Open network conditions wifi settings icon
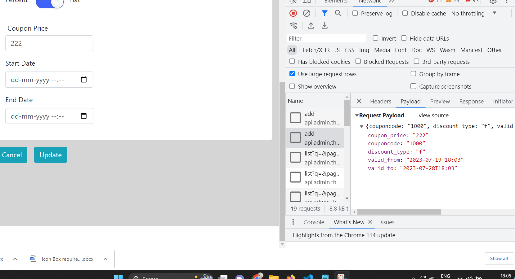 point(293,26)
